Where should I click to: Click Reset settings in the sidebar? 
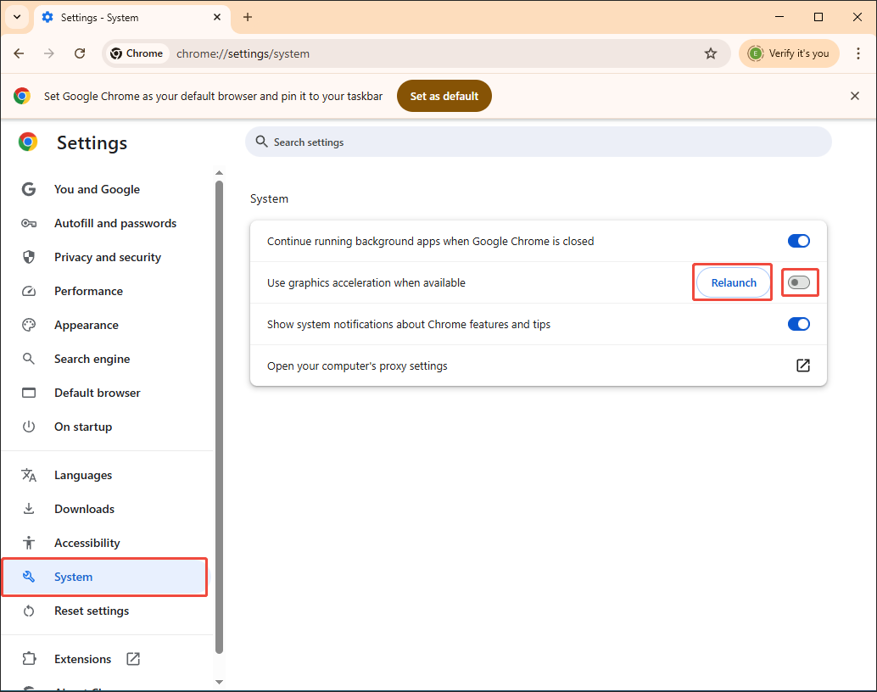[x=92, y=611]
